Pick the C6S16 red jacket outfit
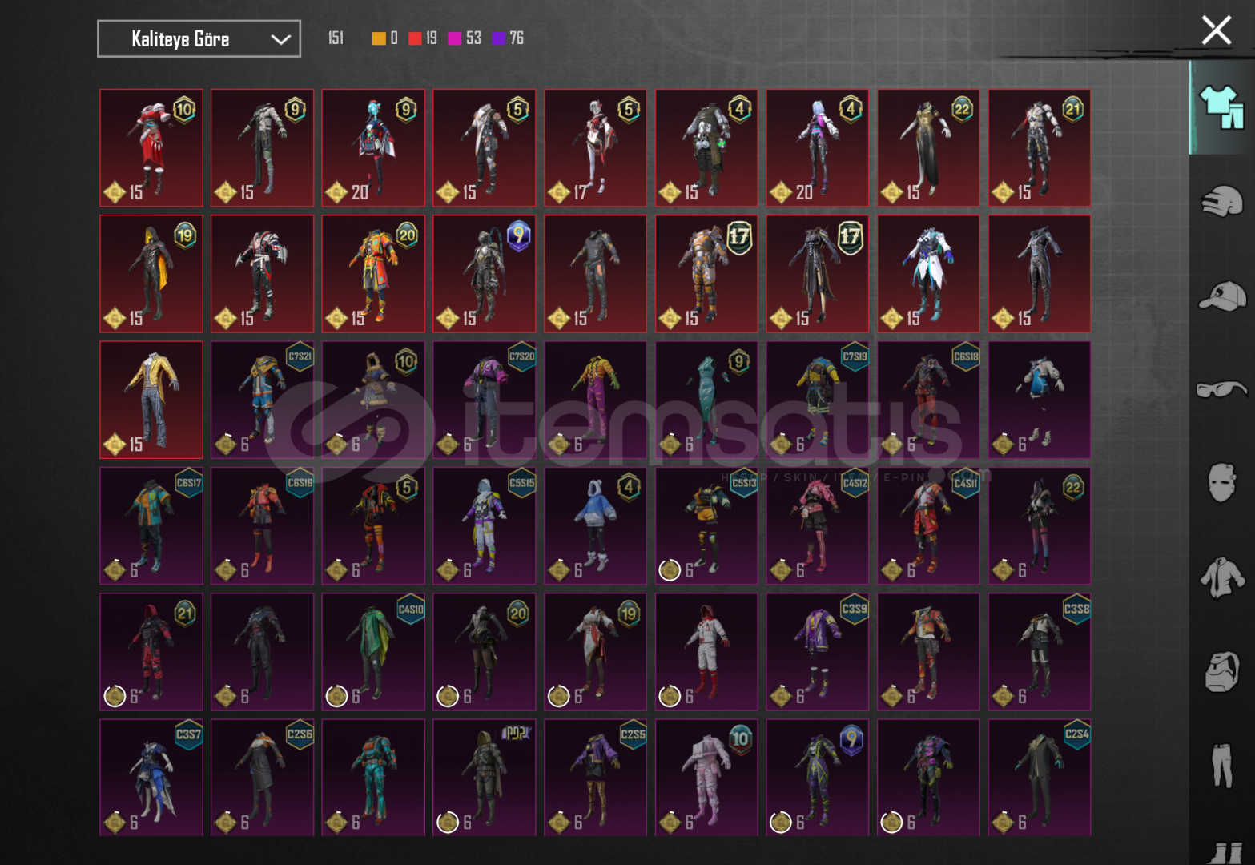Screen dimensions: 1255x865 263,526
